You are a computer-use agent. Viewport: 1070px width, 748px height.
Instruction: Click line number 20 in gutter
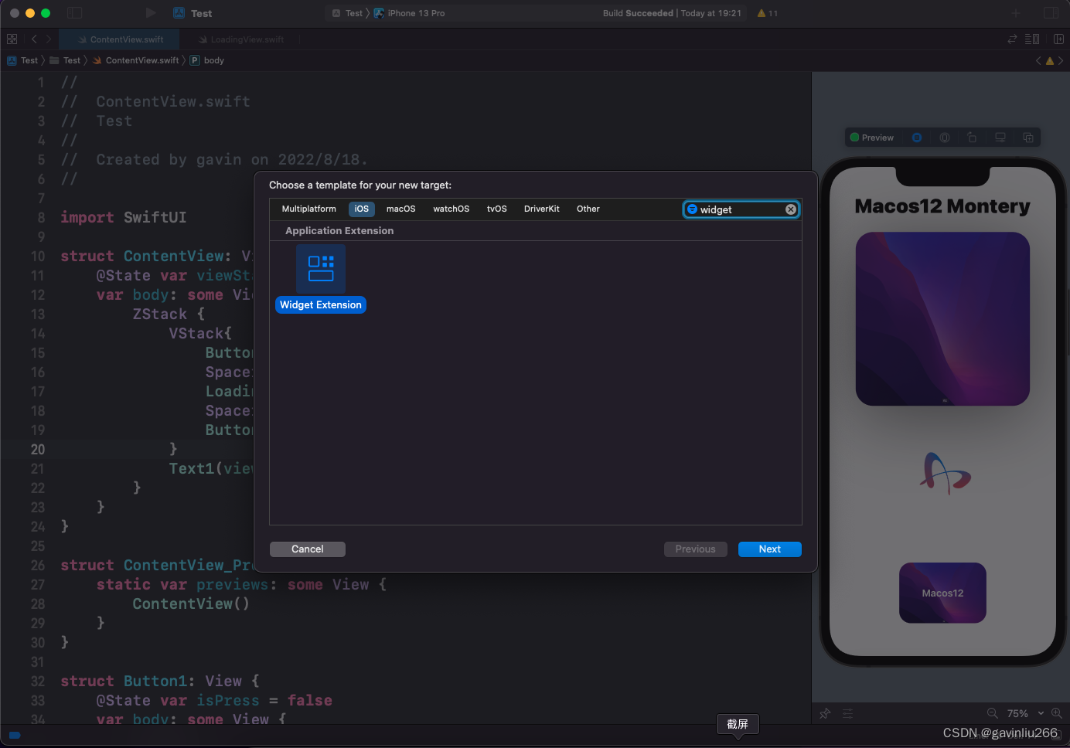pyautogui.click(x=38, y=450)
